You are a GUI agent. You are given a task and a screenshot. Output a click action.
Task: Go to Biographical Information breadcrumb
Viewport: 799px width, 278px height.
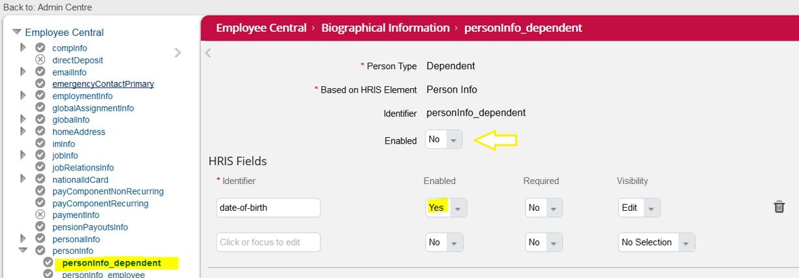coord(385,28)
